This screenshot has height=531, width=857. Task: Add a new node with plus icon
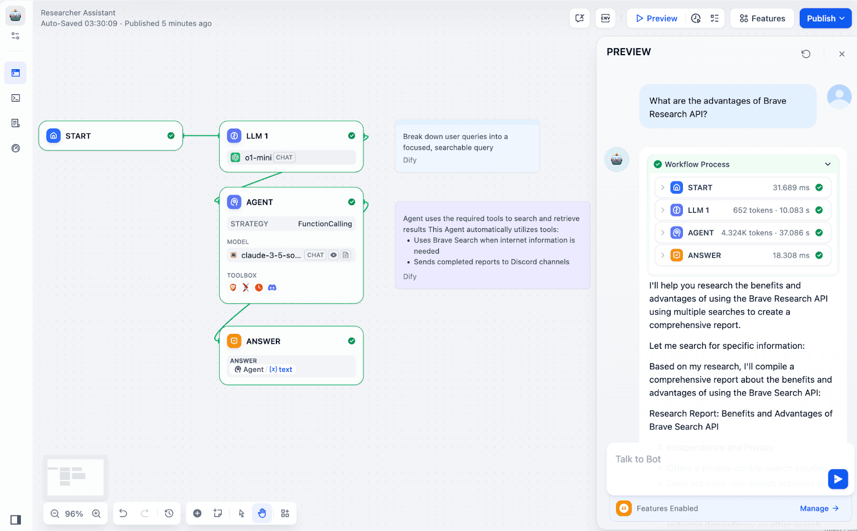tap(197, 513)
